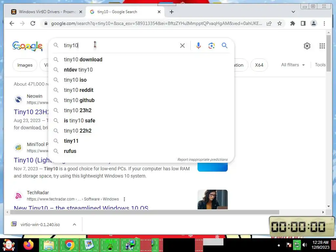Toggle the browser side panel
The height and width of the screenshot is (252, 336).
click(x=303, y=23)
